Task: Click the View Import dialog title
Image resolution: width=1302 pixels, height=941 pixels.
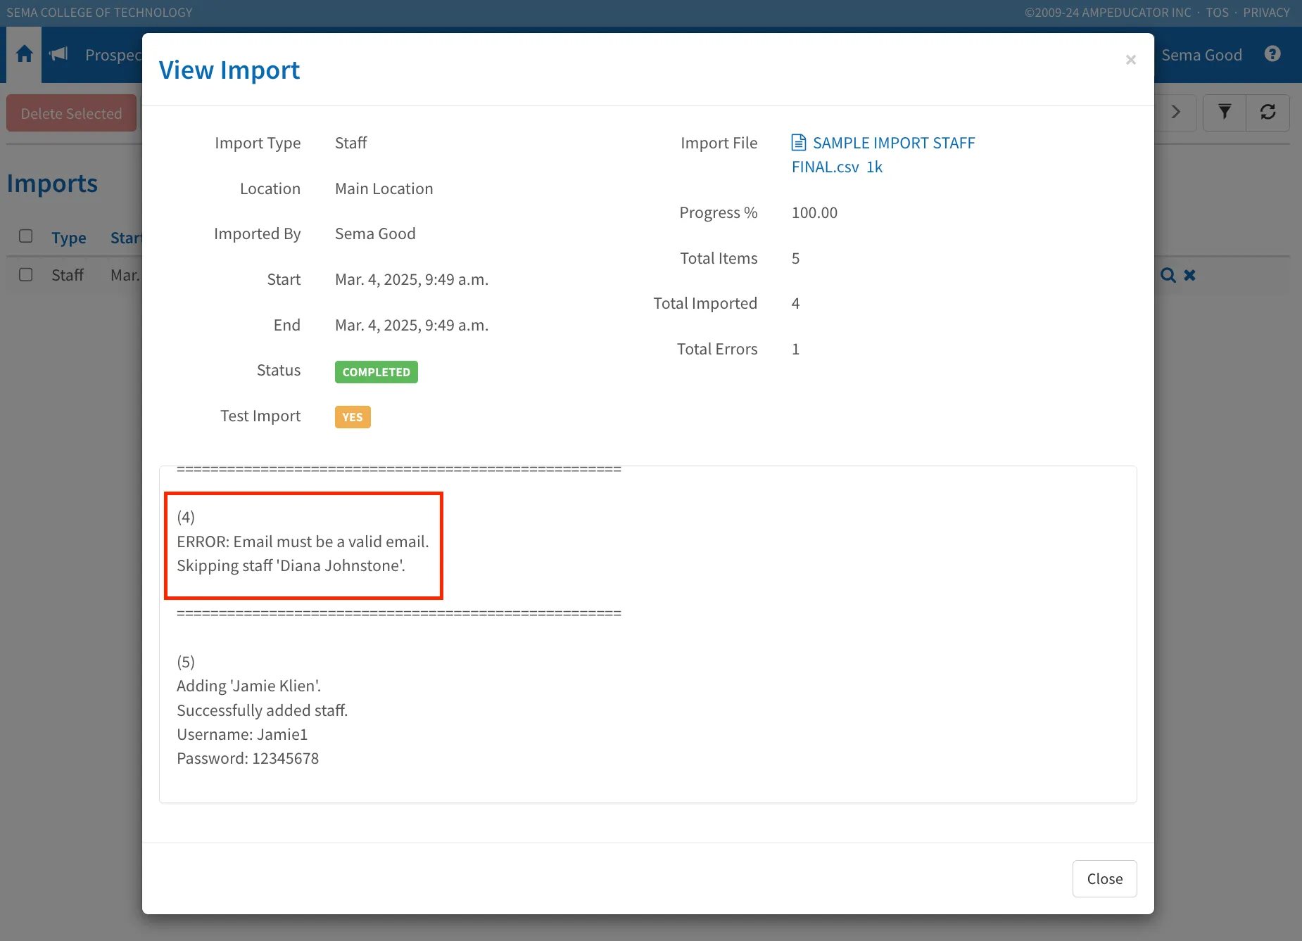Action: pos(229,70)
